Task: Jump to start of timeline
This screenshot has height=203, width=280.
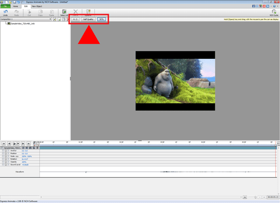Action: (x=4, y=144)
